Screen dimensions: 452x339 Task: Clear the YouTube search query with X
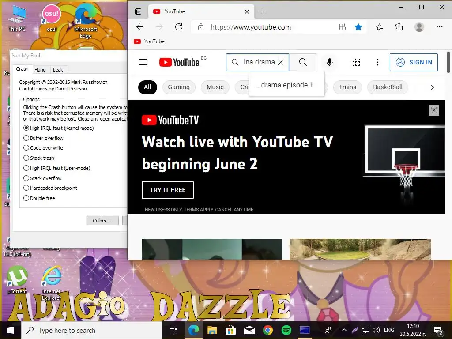281,62
